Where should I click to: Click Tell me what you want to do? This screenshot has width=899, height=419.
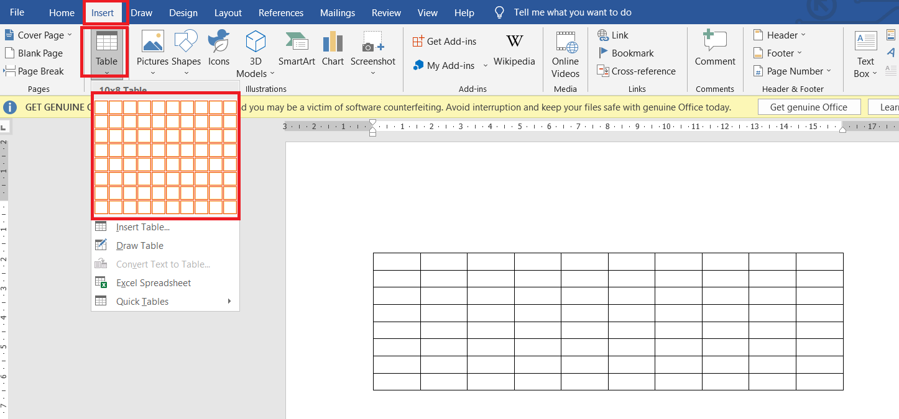click(573, 12)
